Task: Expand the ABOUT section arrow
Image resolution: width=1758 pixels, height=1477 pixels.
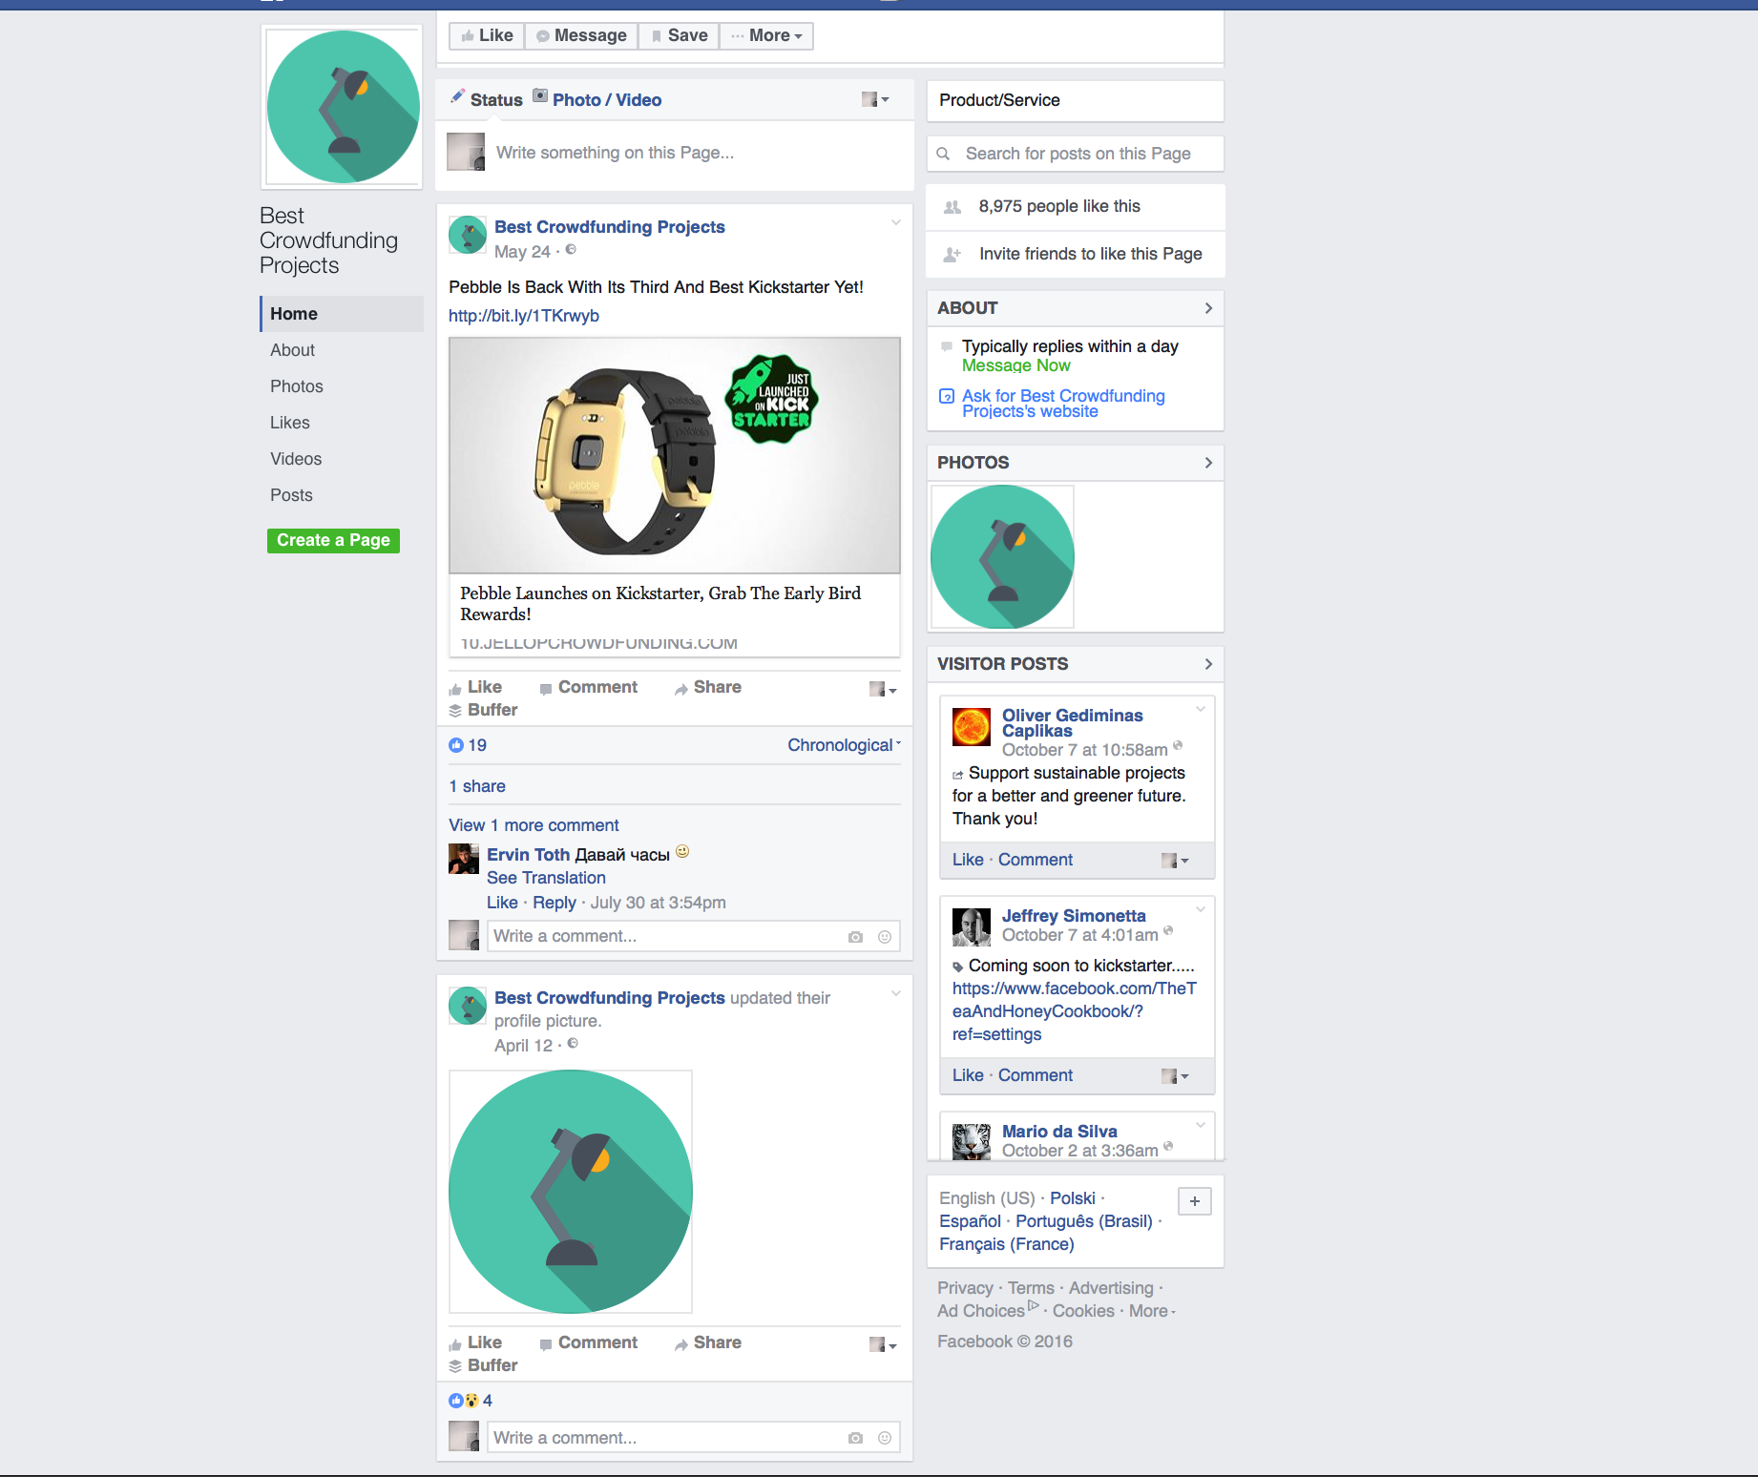Action: [x=1208, y=308]
